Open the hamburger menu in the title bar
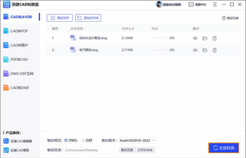Screen dimensions: 246x158 click(x=215, y=5)
